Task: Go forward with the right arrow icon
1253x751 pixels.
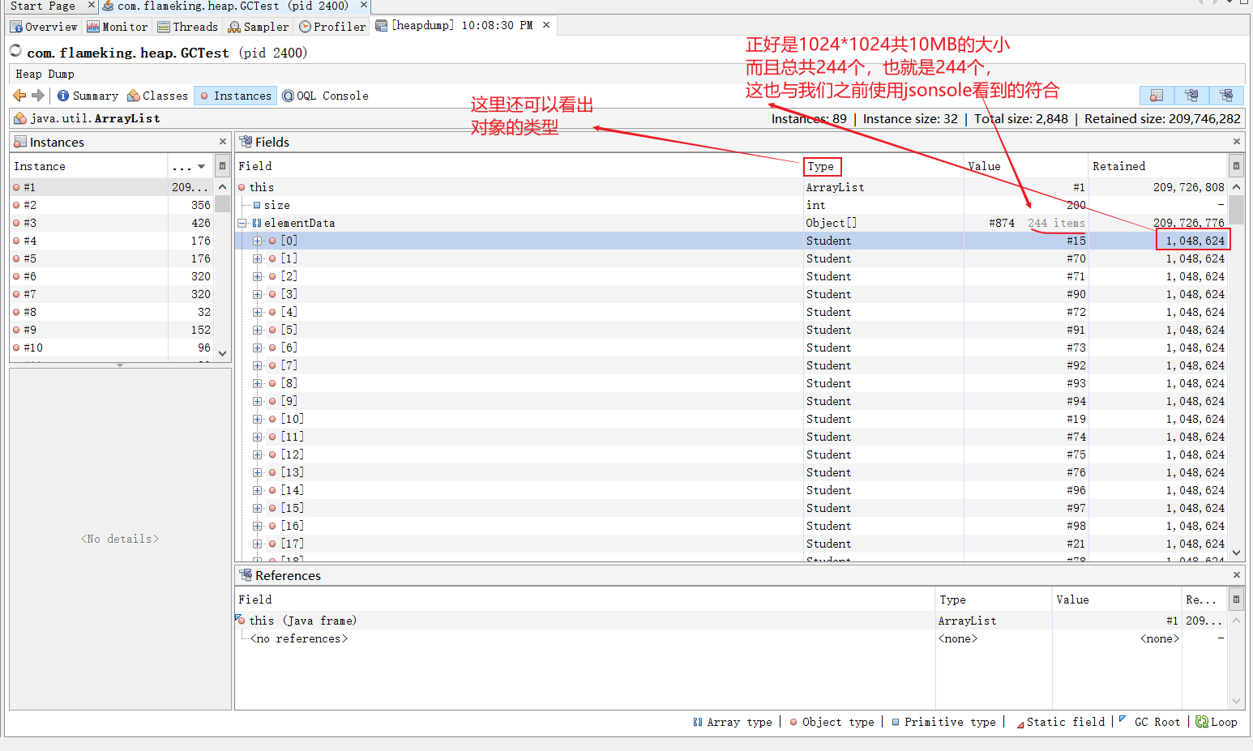Action: 38,96
